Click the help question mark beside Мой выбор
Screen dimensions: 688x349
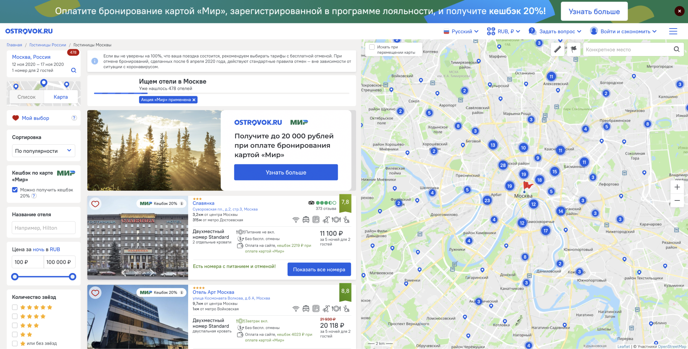click(74, 118)
